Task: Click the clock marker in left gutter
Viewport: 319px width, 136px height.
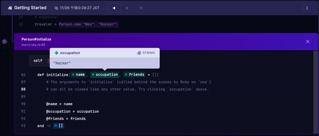Action: 4,42
